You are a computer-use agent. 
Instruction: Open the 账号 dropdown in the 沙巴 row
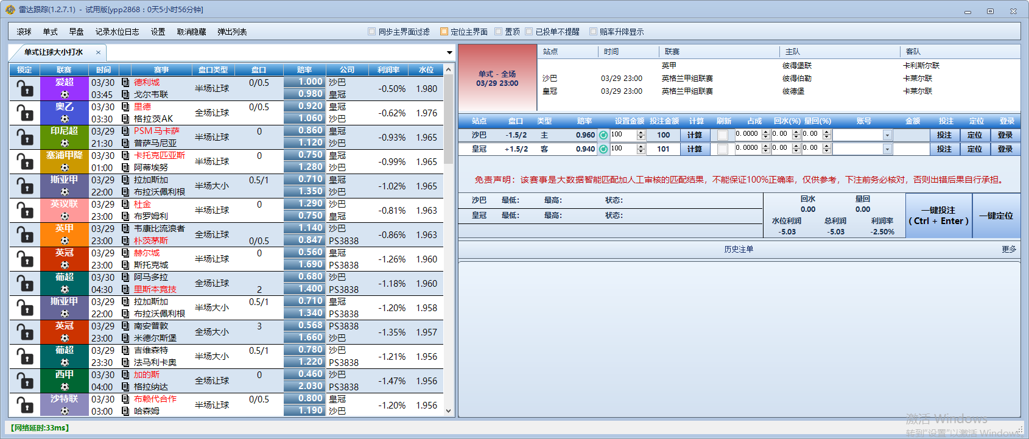click(887, 135)
